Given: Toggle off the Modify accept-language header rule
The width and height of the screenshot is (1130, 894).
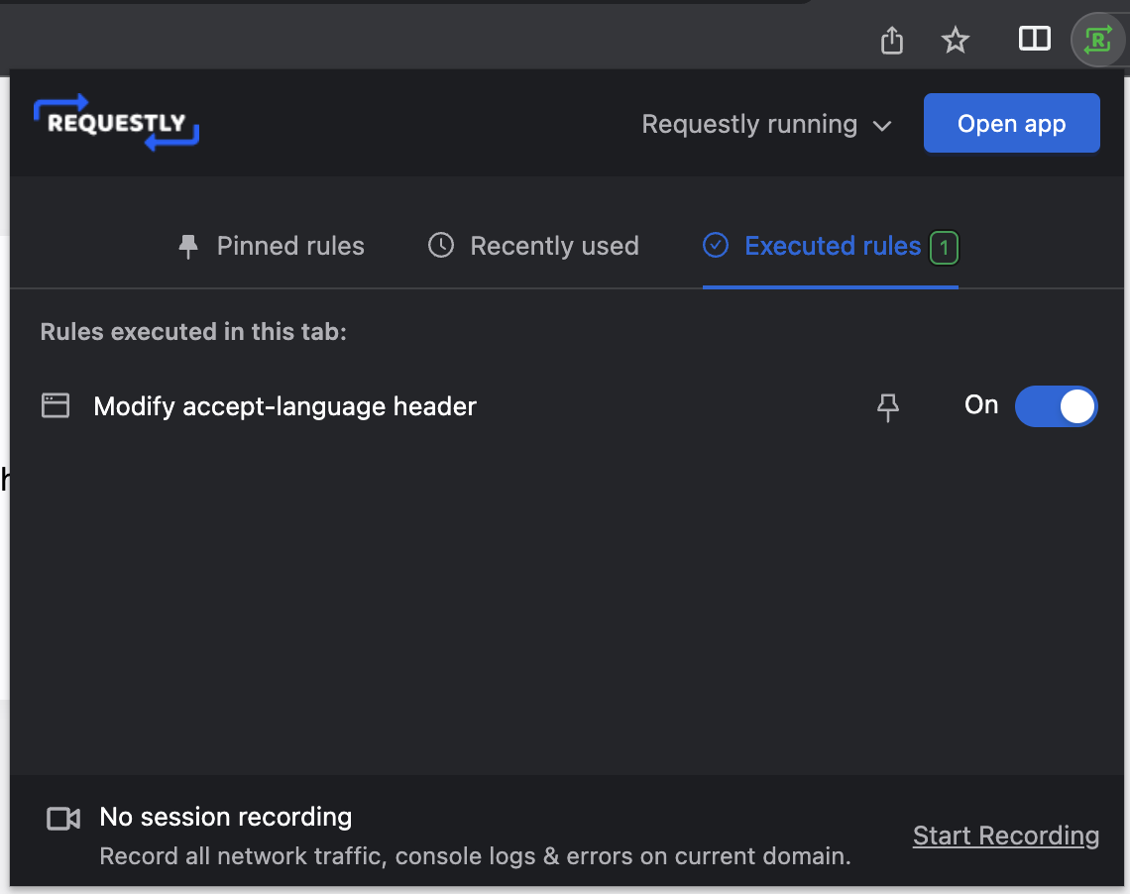Looking at the screenshot, I should [x=1056, y=406].
